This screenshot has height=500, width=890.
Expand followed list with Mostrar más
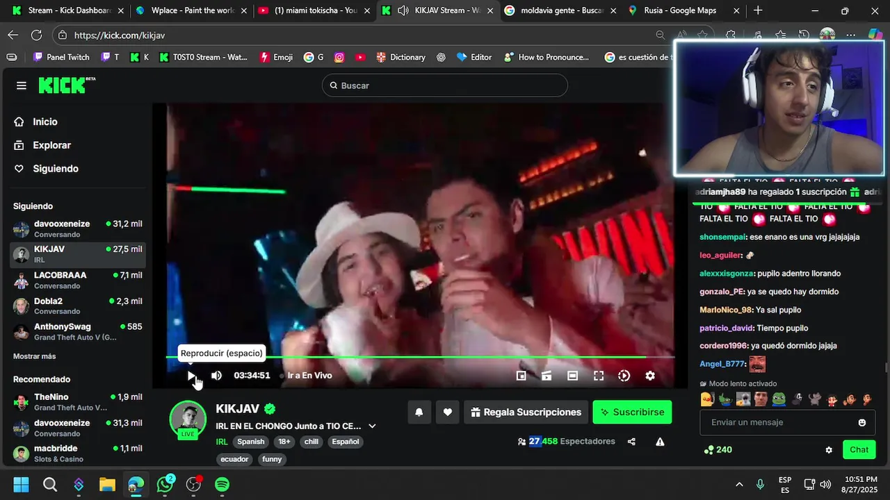coord(34,356)
